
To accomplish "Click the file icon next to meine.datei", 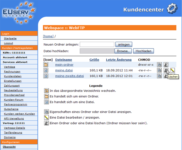I will pos(46,70).
